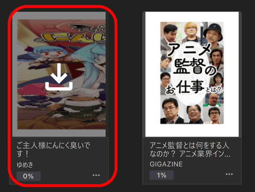Click the 0% reading progress badge
Viewport: 255px width, 192px height.
pyautogui.click(x=28, y=176)
